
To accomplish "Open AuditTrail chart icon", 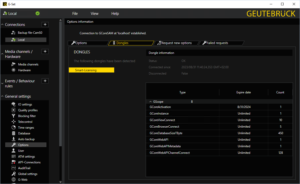I will tap(14, 168).
